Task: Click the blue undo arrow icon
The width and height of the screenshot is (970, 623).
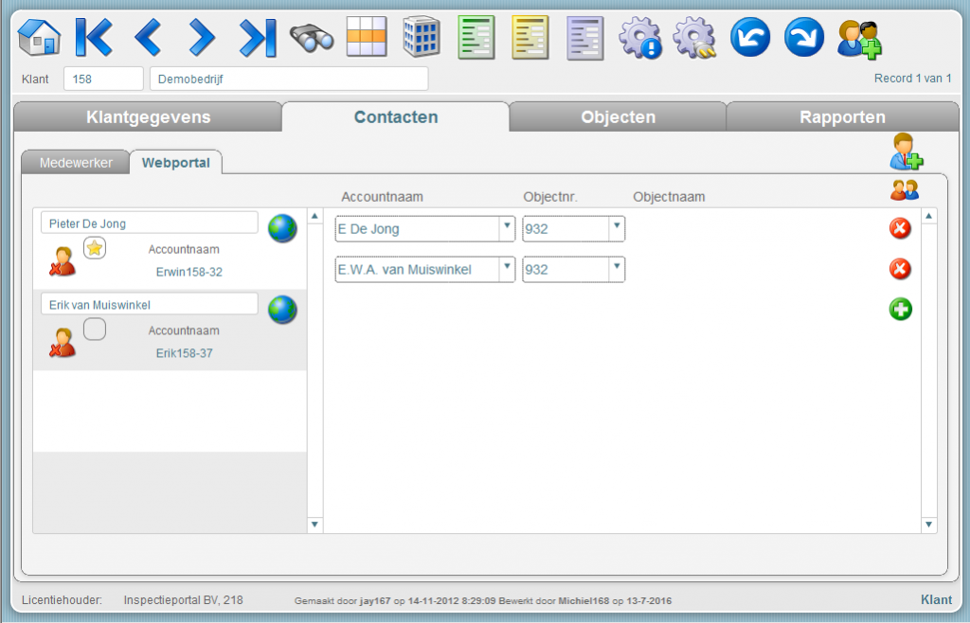Action: (749, 38)
